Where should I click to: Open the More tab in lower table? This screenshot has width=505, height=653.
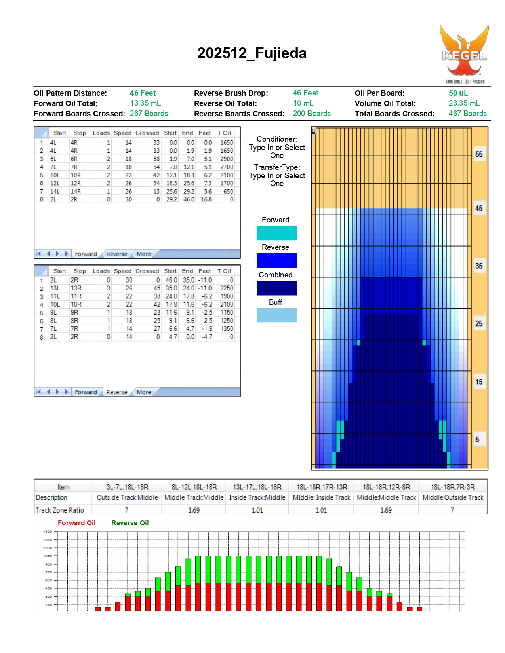(x=144, y=392)
